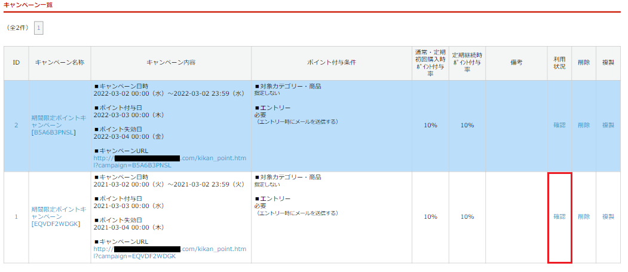
Task: Click the ポイント付与条件 column header
Action: [x=332, y=63]
